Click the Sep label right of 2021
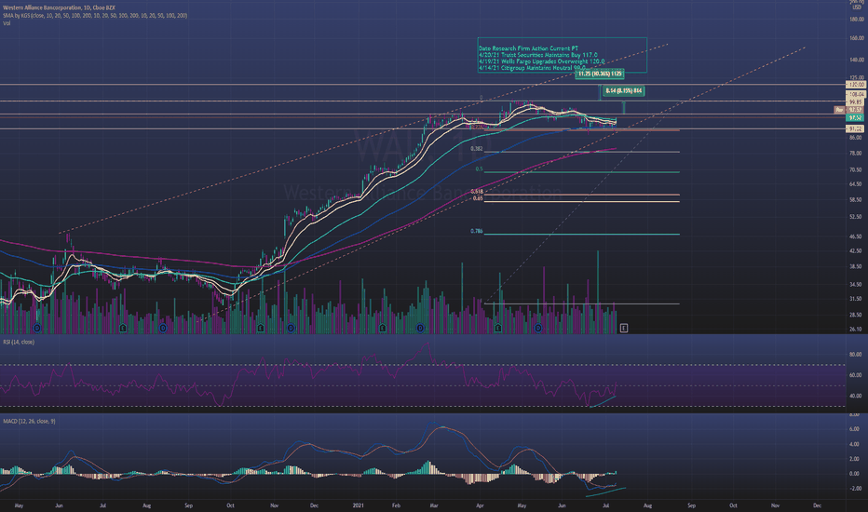 click(x=691, y=505)
